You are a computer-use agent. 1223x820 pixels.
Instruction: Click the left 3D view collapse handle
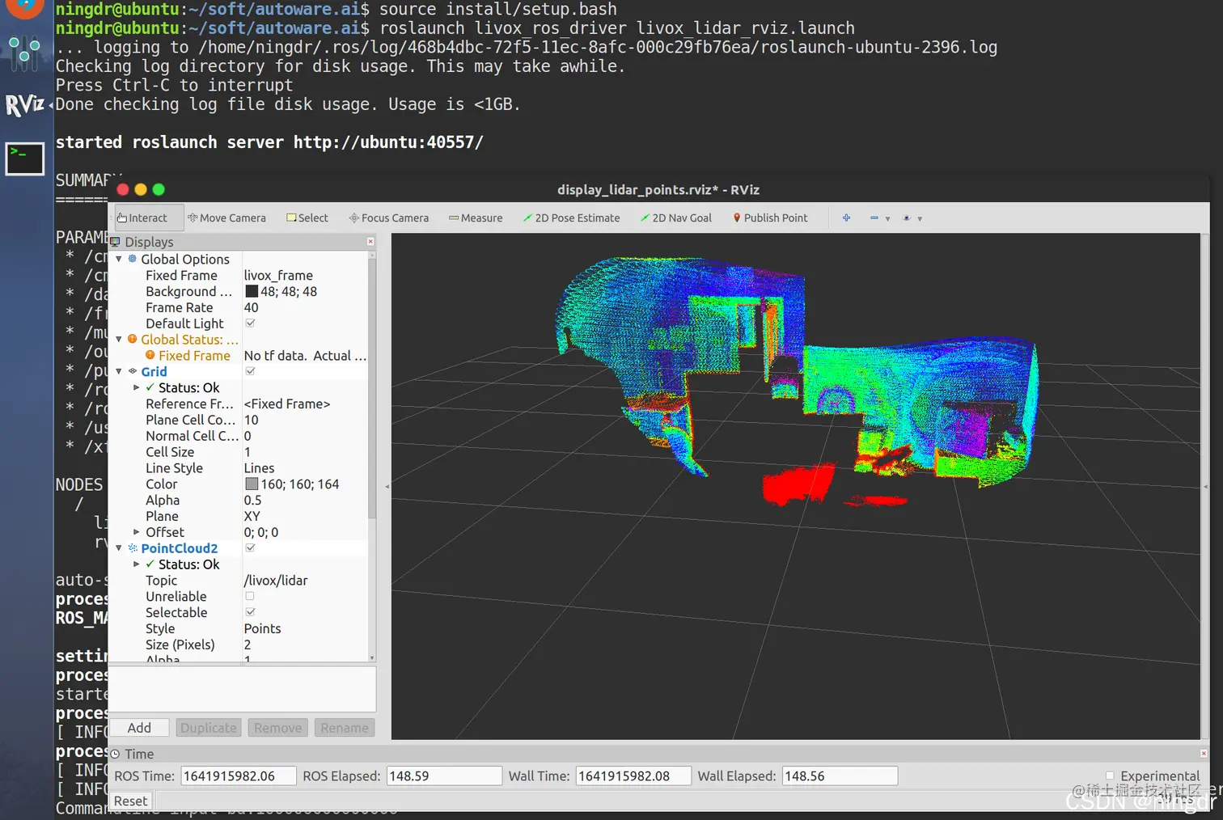click(387, 486)
